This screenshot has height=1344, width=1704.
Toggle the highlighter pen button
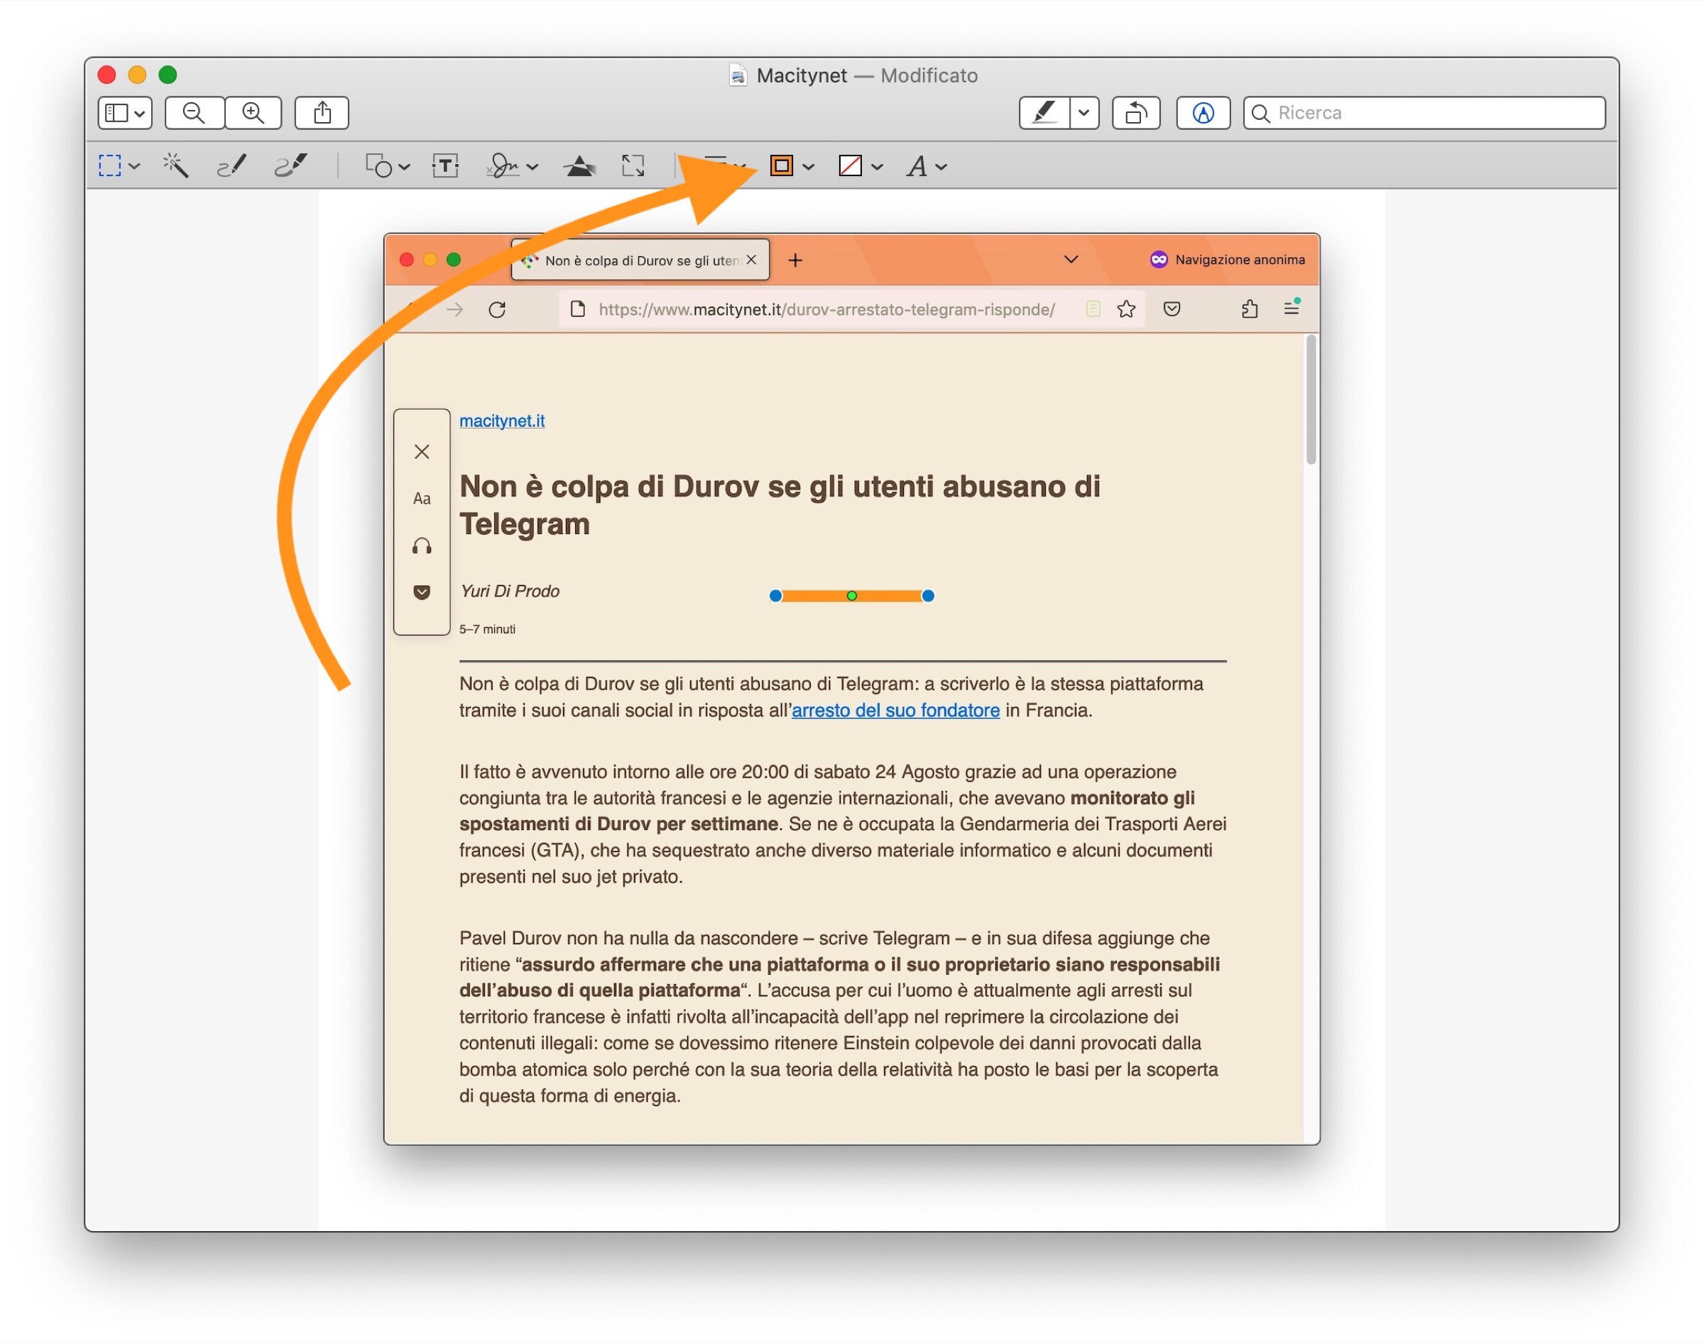1044,114
